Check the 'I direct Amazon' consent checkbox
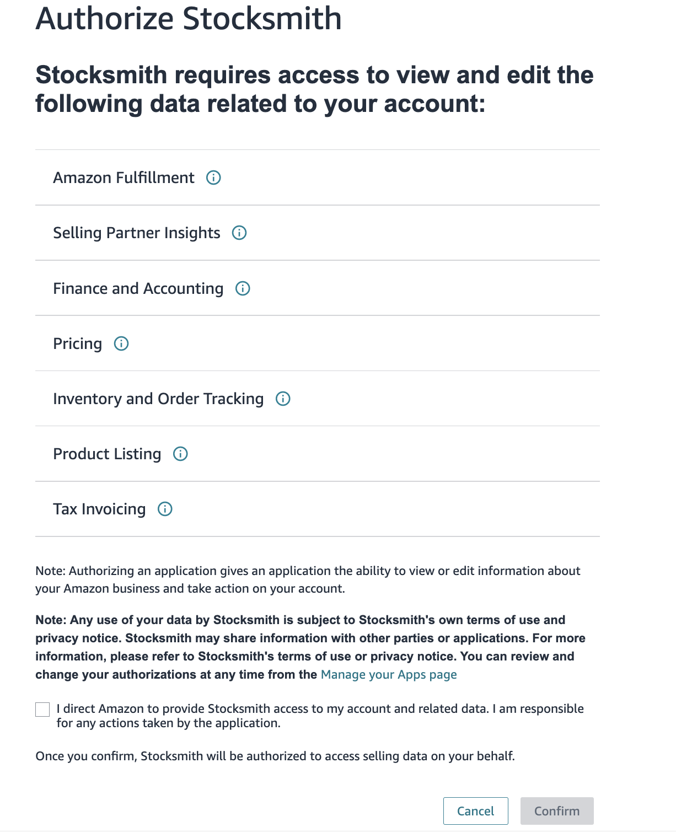 click(42, 710)
